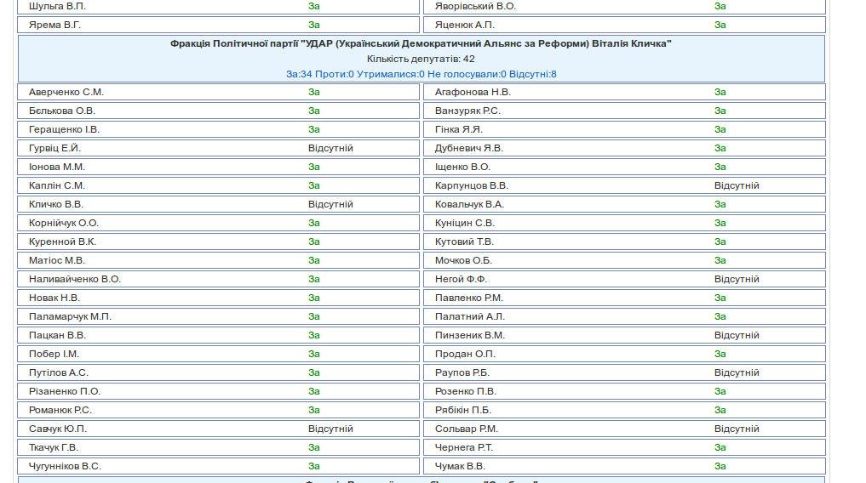Click the Відсутній status for Гурвіц Е.Й.
This screenshot has height=483, width=866.
[330, 148]
